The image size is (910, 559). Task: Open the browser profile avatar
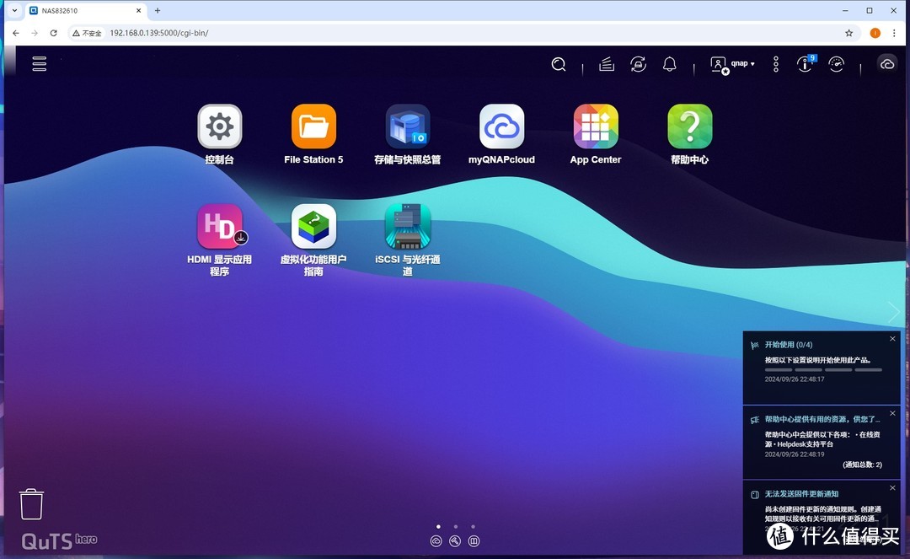click(x=875, y=33)
